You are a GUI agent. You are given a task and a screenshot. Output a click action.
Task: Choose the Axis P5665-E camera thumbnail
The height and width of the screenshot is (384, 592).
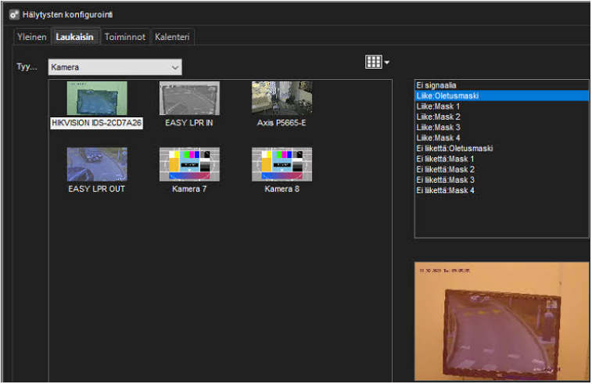coord(282,99)
